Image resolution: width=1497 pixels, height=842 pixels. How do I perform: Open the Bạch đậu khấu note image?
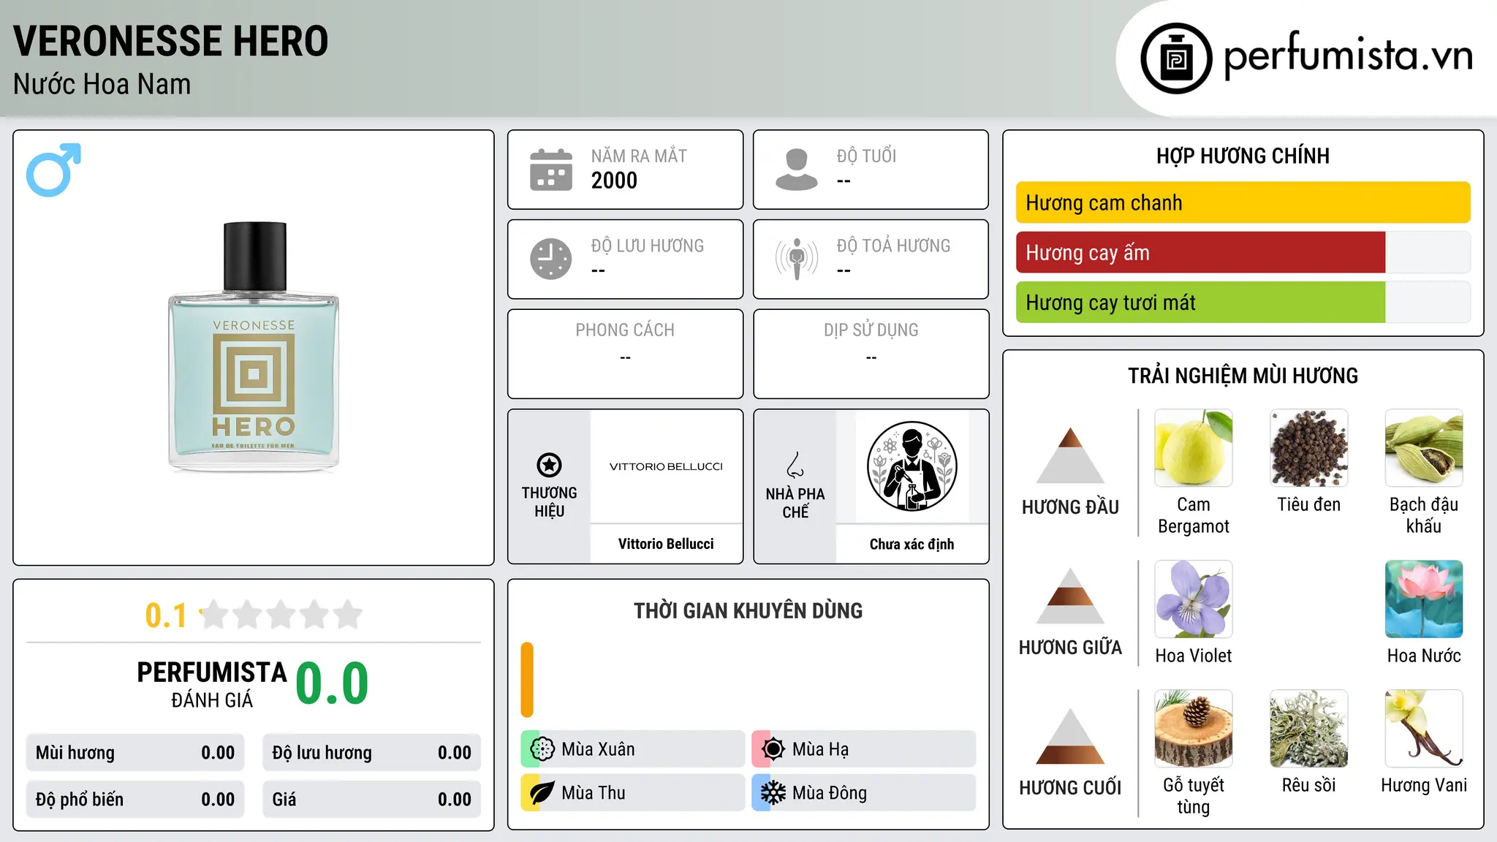[x=1424, y=448]
